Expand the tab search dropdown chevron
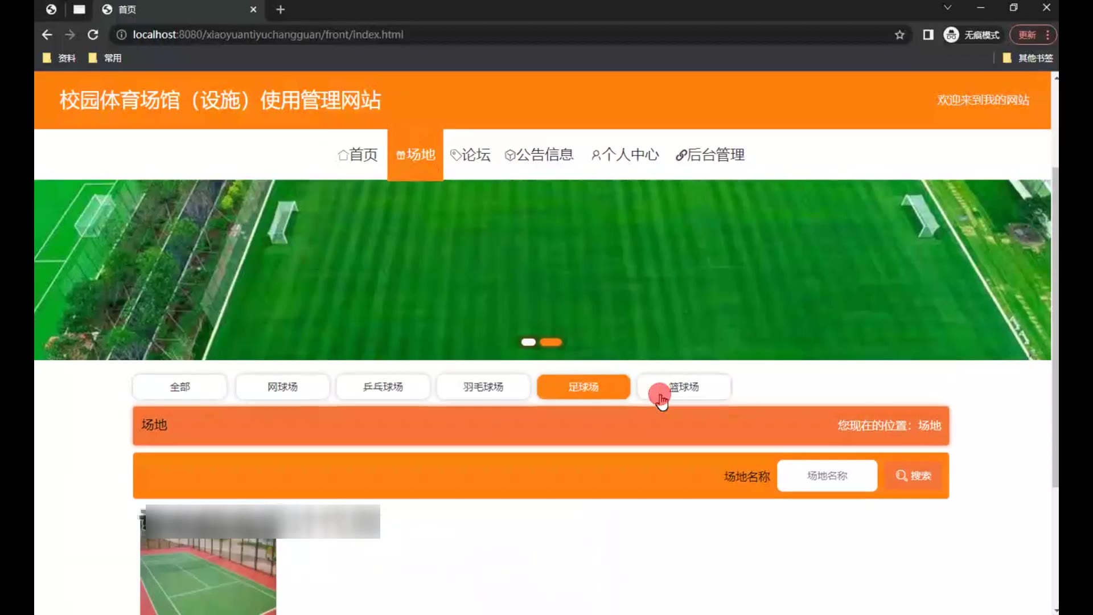Image resolution: width=1093 pixels, height=615 pixels. pyautogui.click(x=947, y=7)
